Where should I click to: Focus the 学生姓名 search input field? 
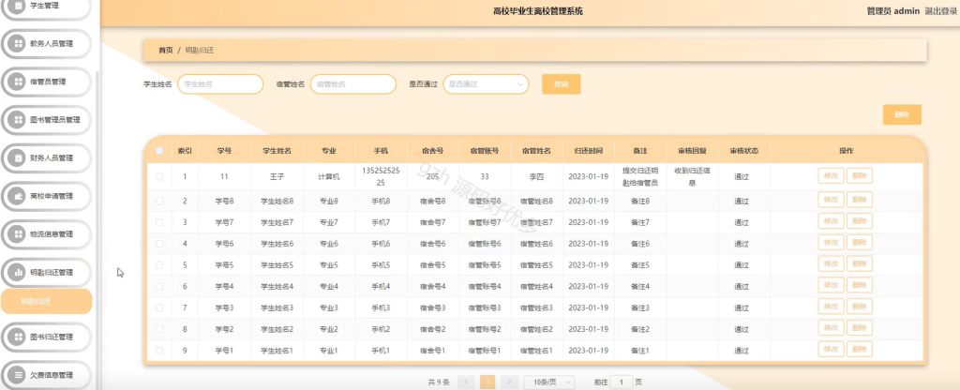tap(220, 84)
